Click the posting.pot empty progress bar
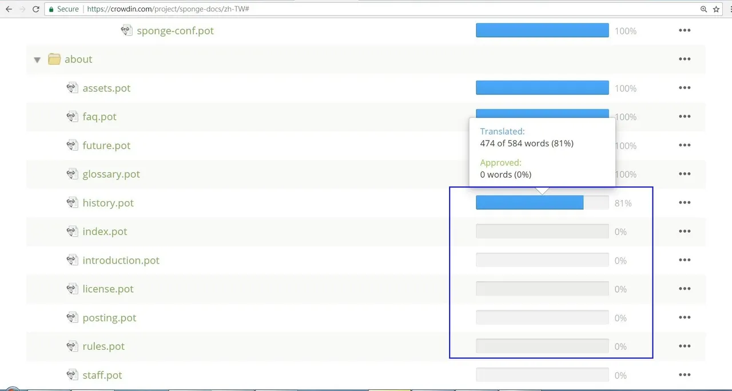732x391 pixels. (x=542, y=317)
